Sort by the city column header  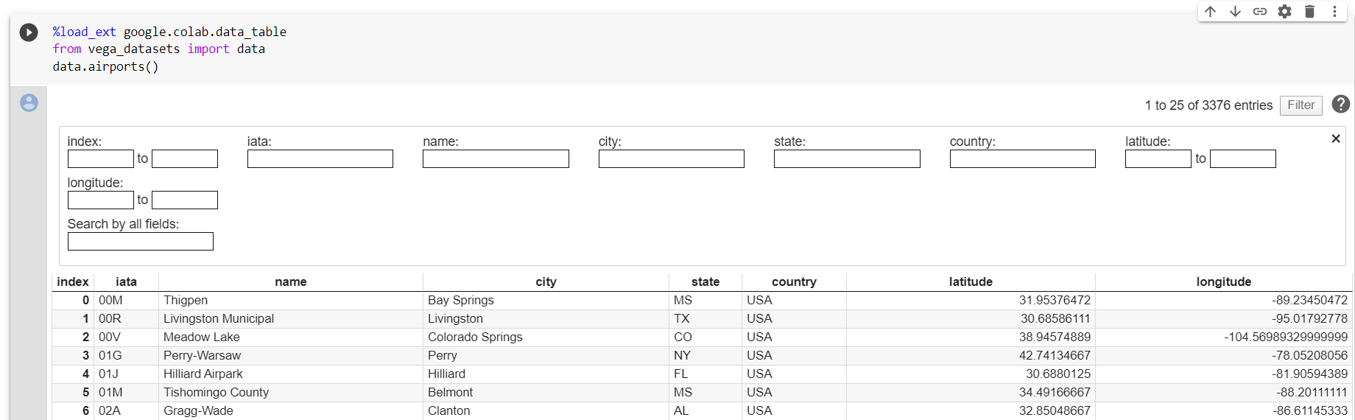546,281
